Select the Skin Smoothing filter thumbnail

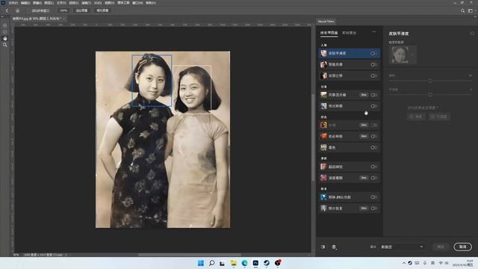pyautogui.click(x=323, y=53)
